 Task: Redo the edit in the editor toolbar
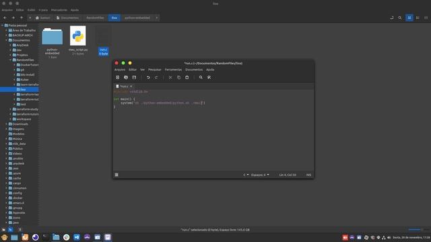pos(156,77)
